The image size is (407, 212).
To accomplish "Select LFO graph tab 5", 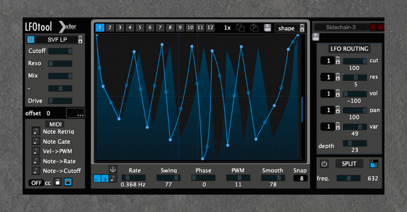I will pos(140,28).
